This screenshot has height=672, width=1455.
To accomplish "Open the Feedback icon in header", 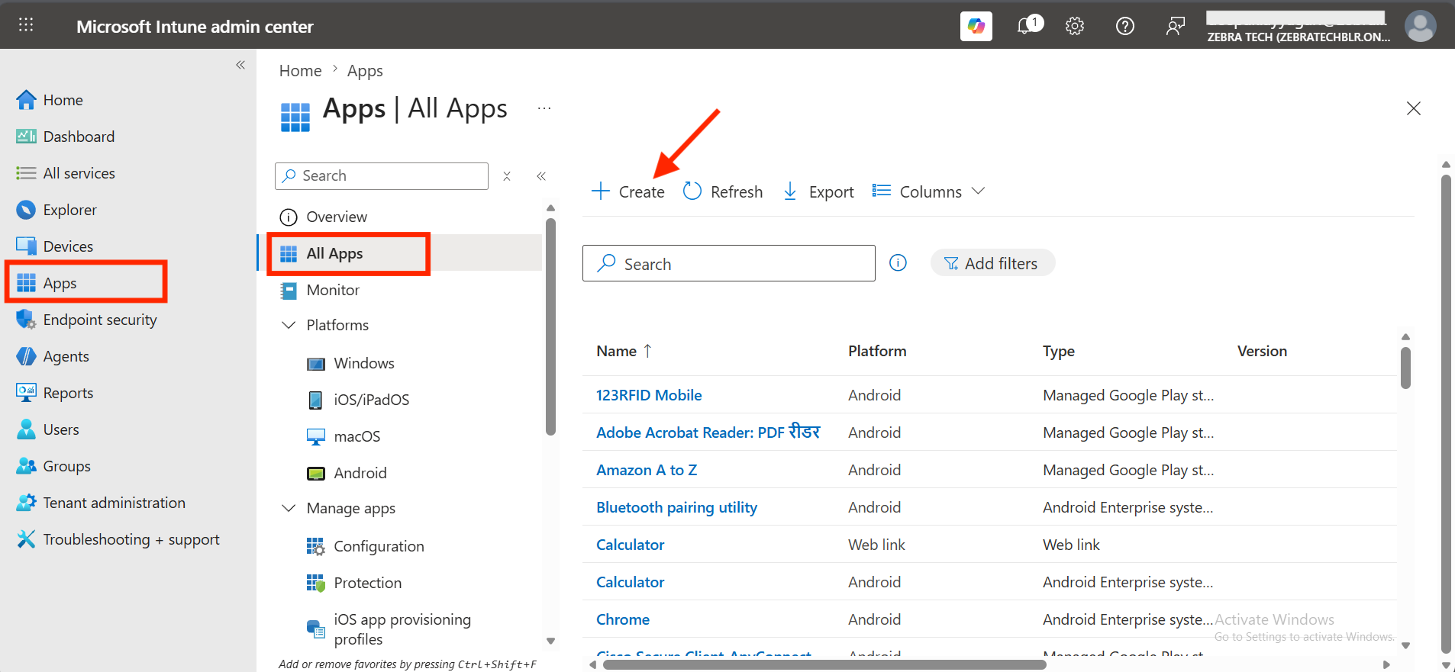I will [x=1176, y=26].
